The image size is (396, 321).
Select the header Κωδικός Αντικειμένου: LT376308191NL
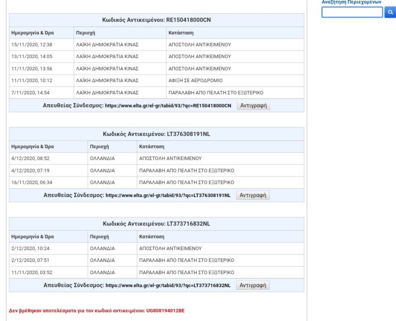coord(156,134)
